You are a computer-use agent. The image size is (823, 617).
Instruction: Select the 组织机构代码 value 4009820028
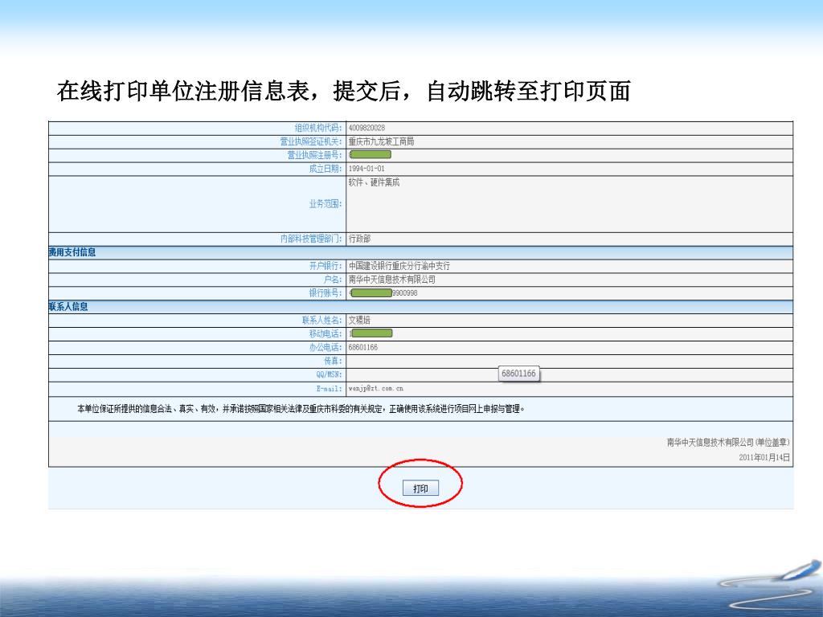pyautogui.click(x=366, y=128)
